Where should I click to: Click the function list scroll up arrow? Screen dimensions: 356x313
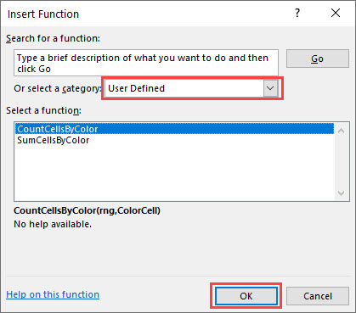click(x=342, y=131)
